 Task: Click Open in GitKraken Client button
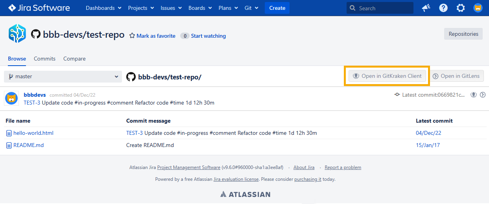(x=387, y=76)
